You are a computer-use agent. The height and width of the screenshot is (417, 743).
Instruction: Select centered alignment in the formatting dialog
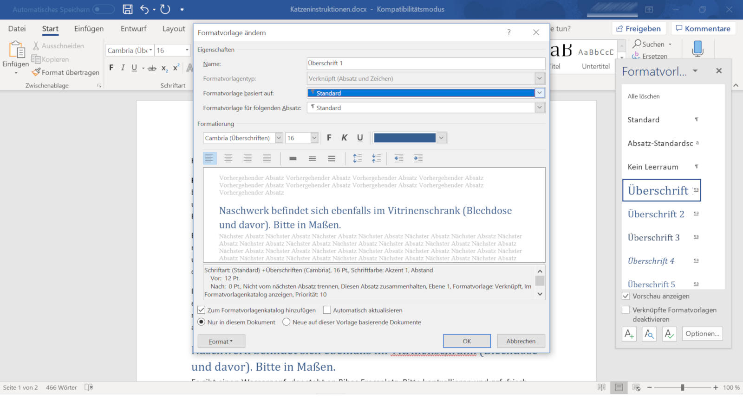[228, 158]
